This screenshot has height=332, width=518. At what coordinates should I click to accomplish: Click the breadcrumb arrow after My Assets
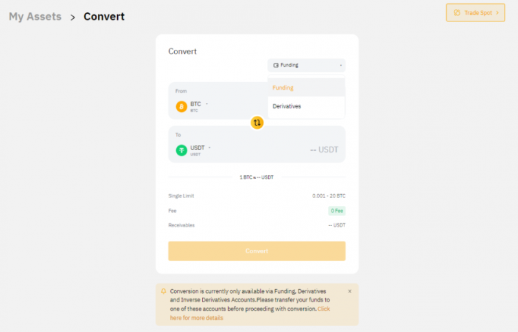[x=73, y=17]
